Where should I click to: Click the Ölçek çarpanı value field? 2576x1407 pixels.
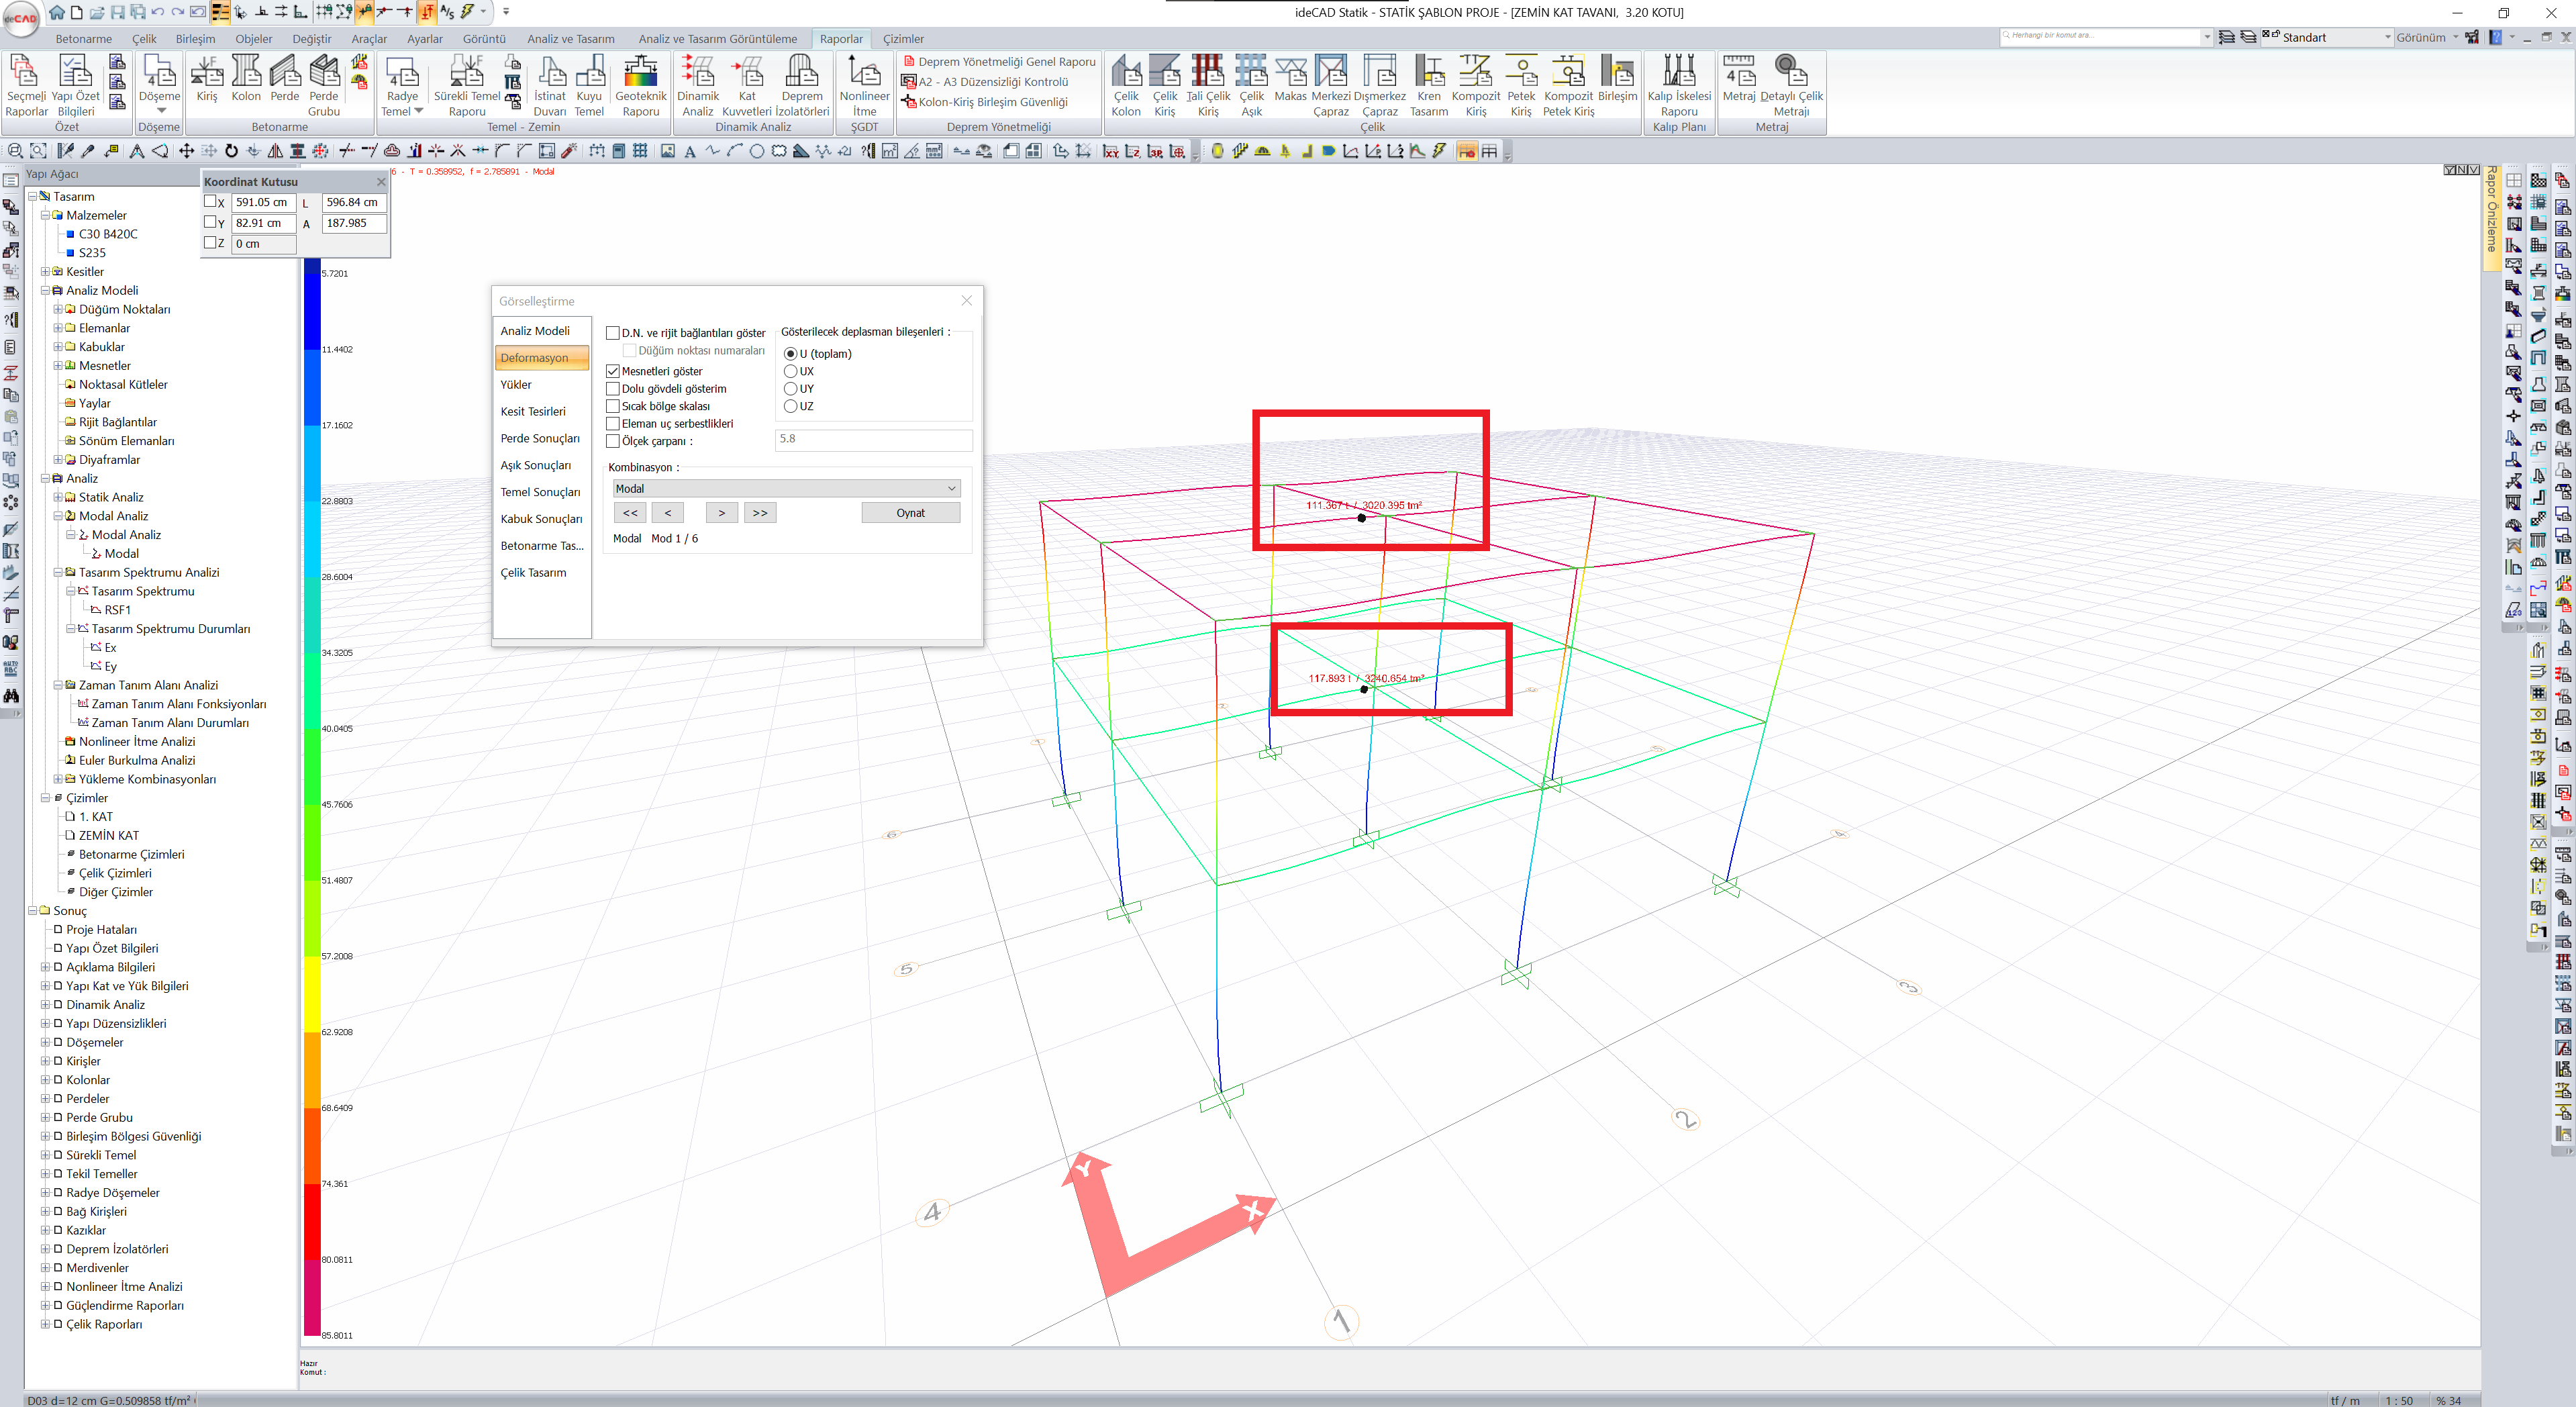pos(873,439)
